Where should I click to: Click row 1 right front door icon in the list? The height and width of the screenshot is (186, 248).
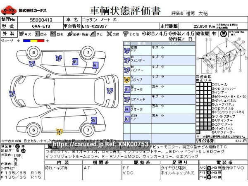[126, 50]
